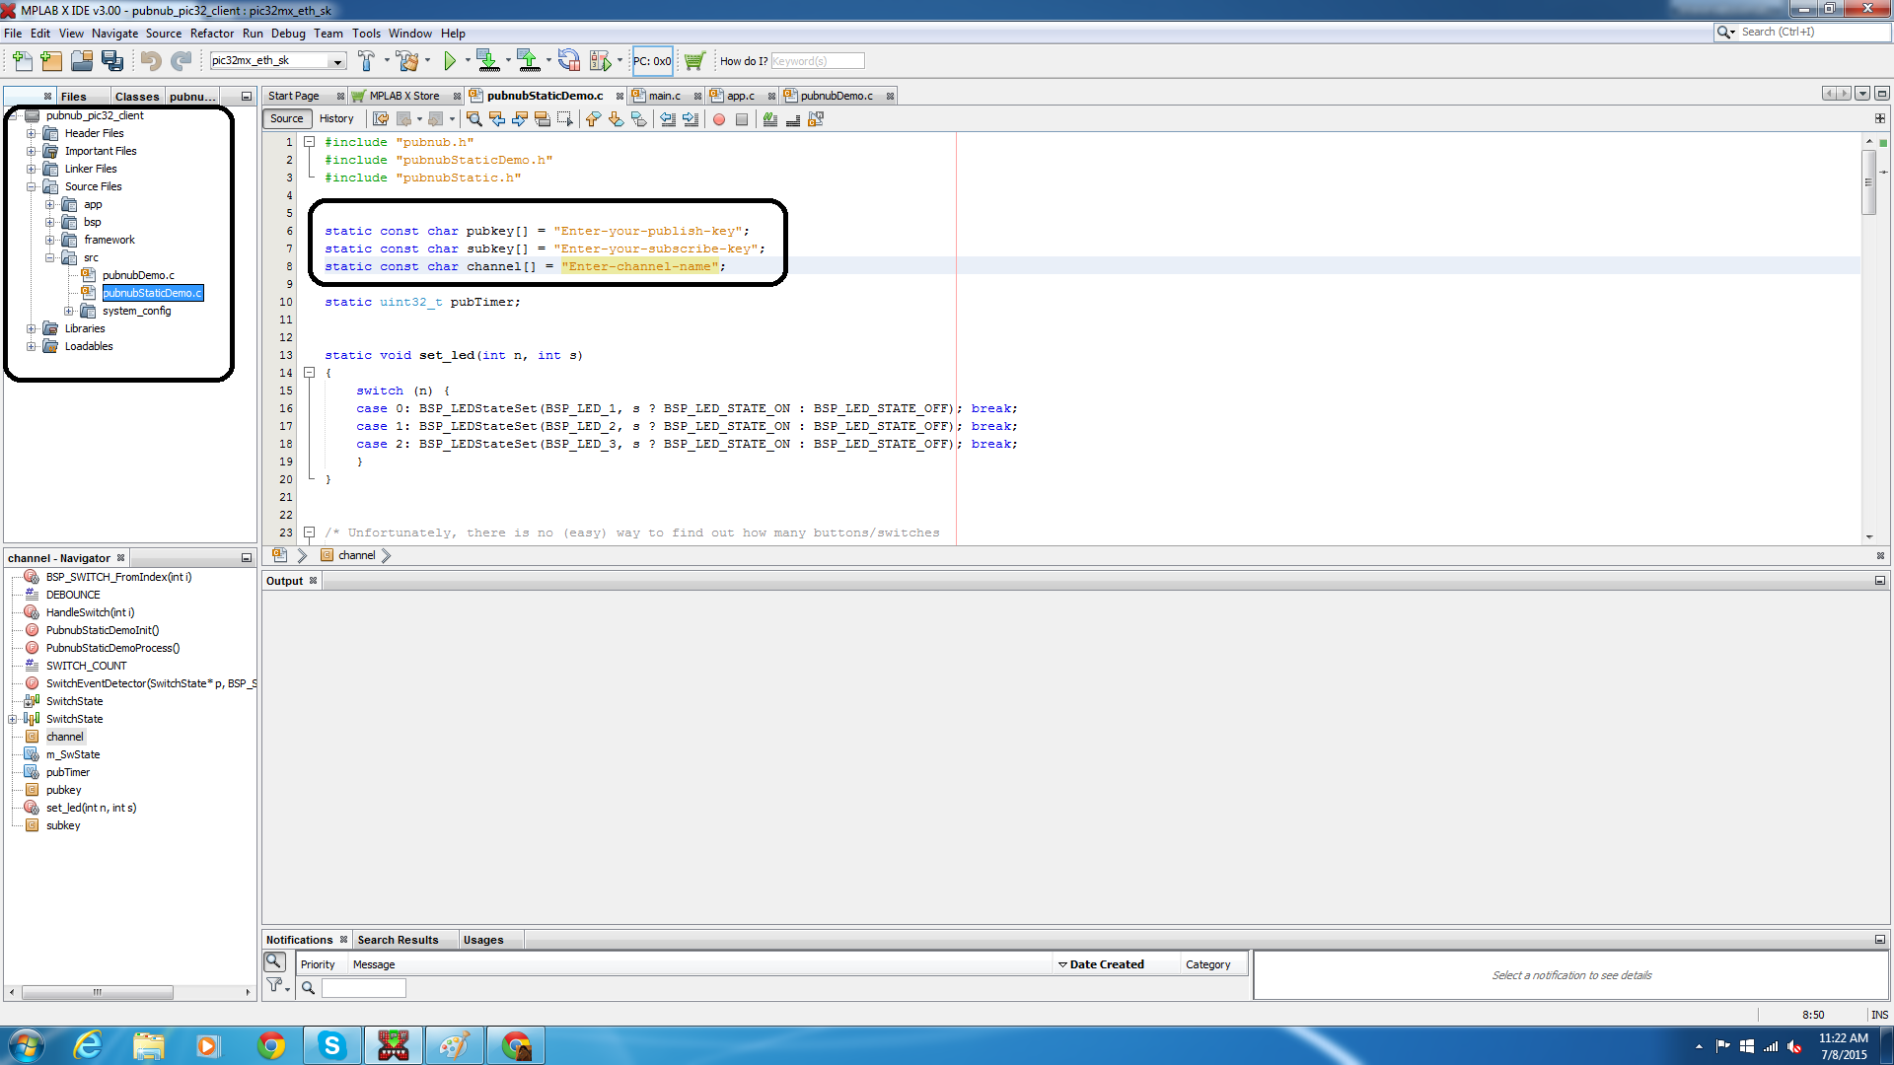Click the How do I keyword field
Image resolution: width=1894 pixels, height=1065 pixels.
coord(817,61)
